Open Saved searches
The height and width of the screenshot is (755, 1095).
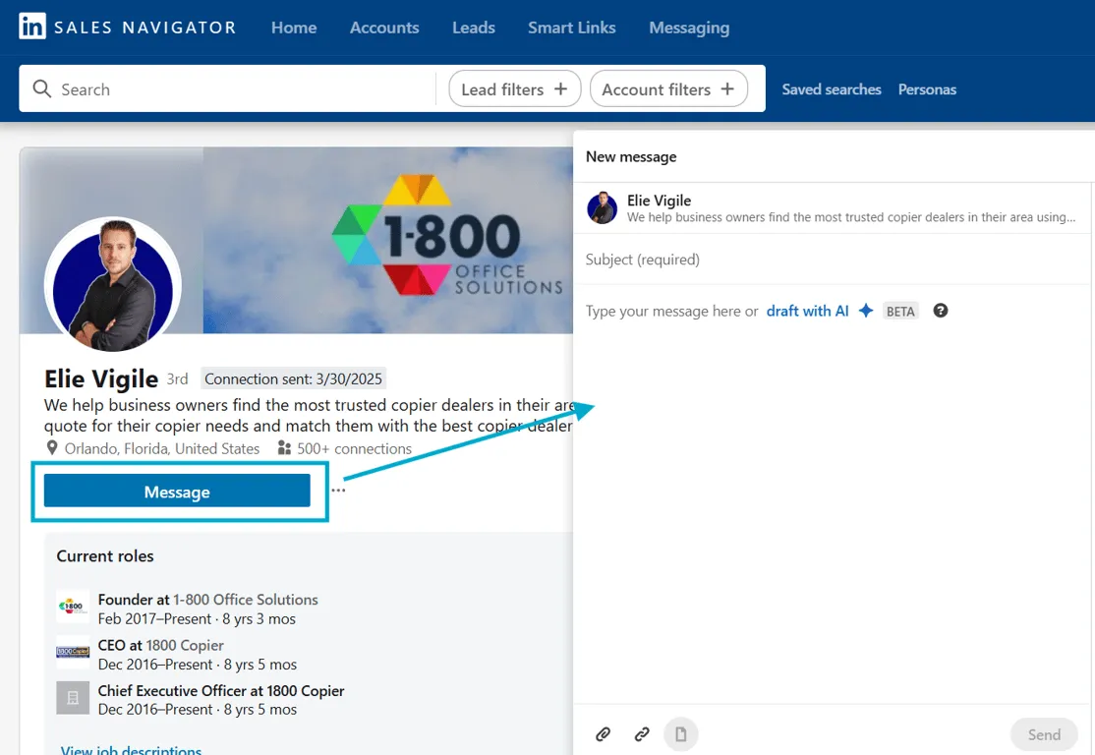coord(831,88)
